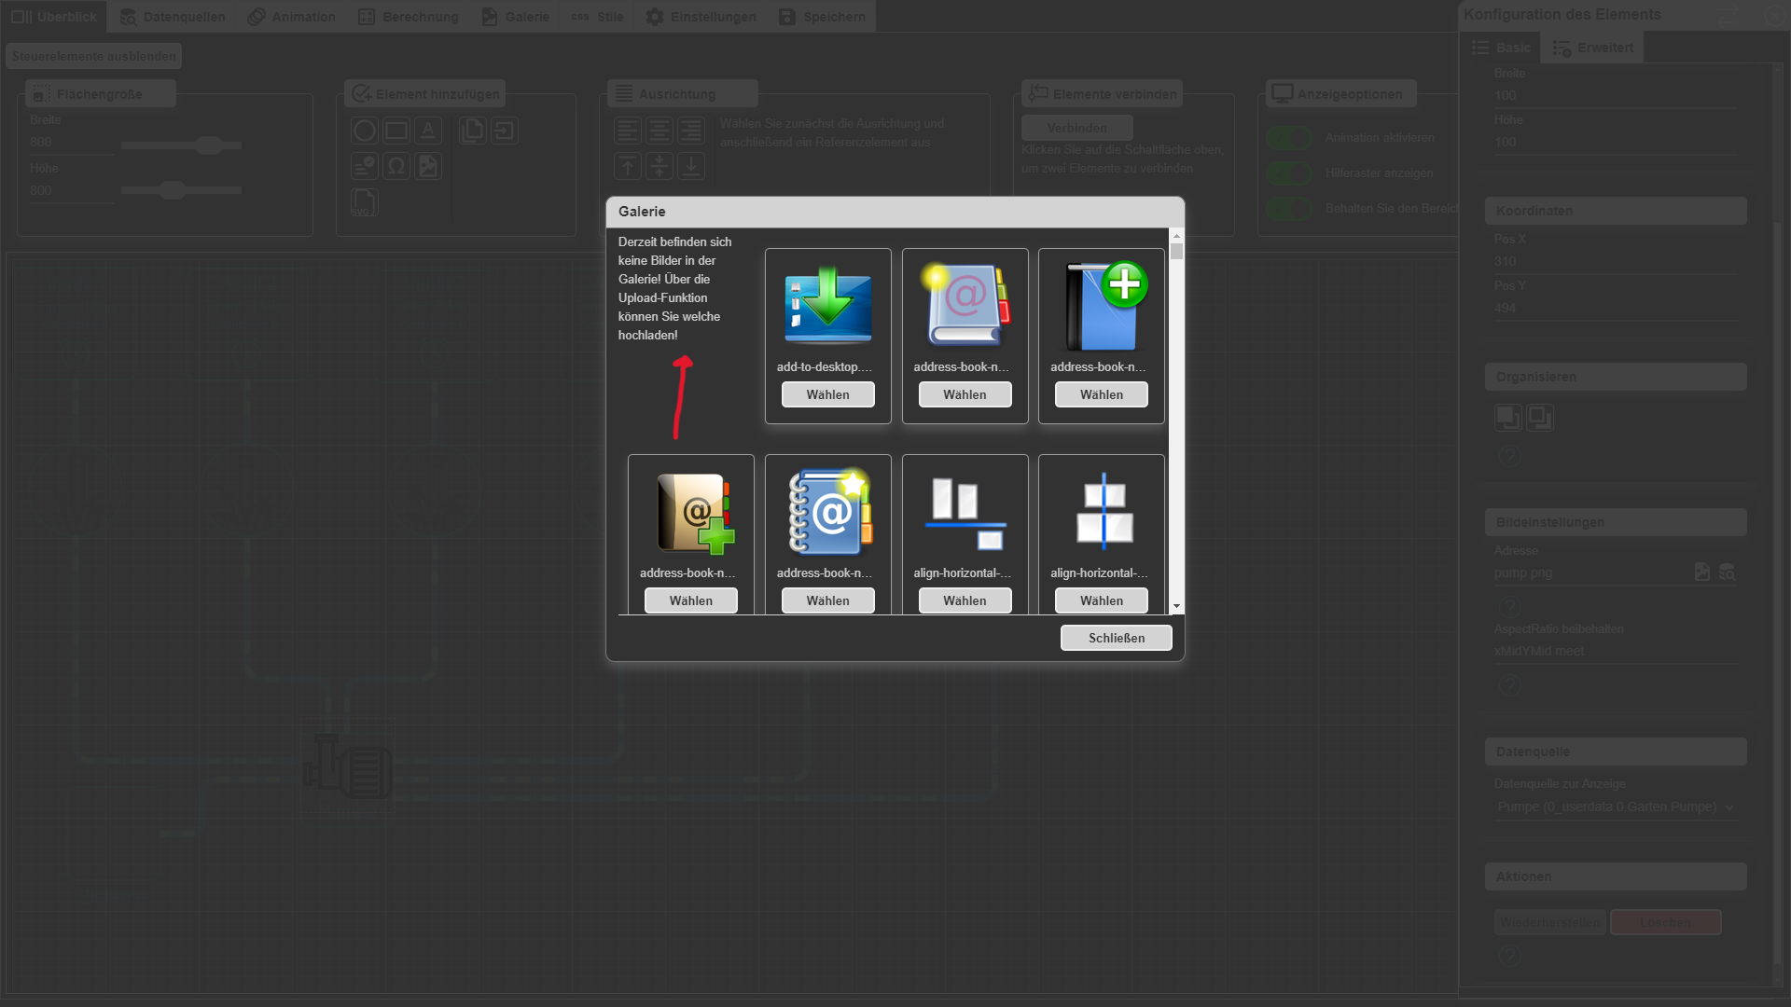Toggle the Animation aktivieren switch
This screenshot has width=1791, height=1007.
coord(1289,138)
